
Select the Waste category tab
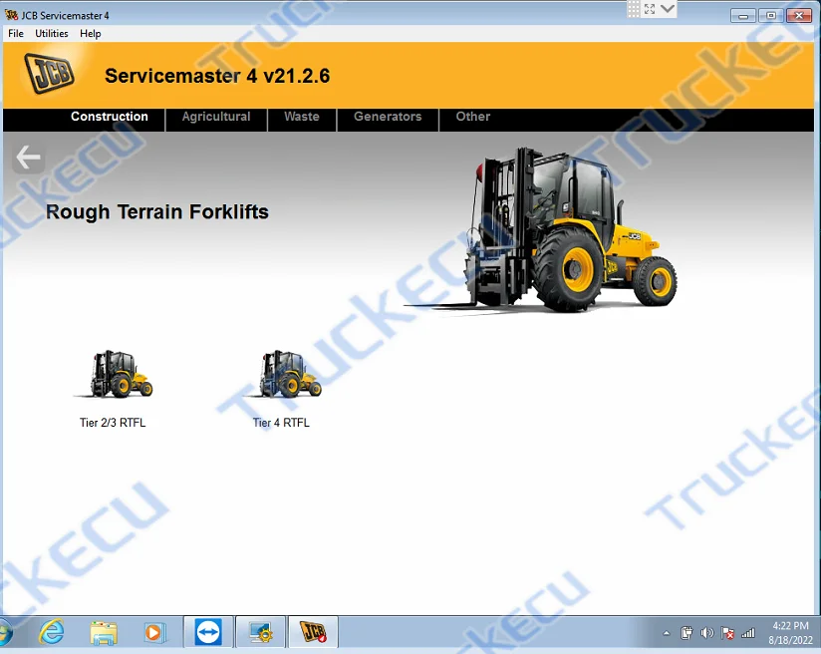pyautogui.click(x=301, y=117)
